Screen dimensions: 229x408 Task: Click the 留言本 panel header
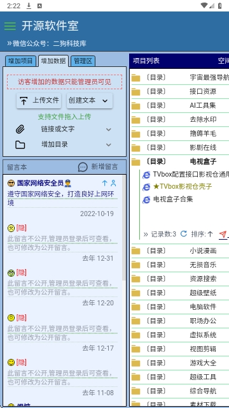(17, 167)
